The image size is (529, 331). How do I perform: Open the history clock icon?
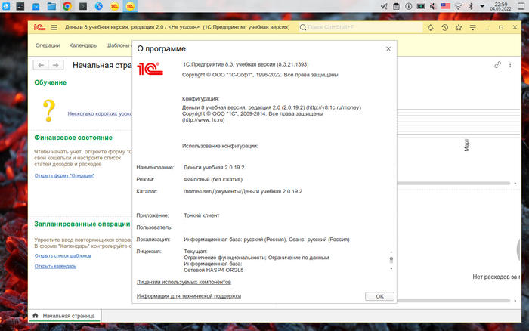[x=444, y=28]
